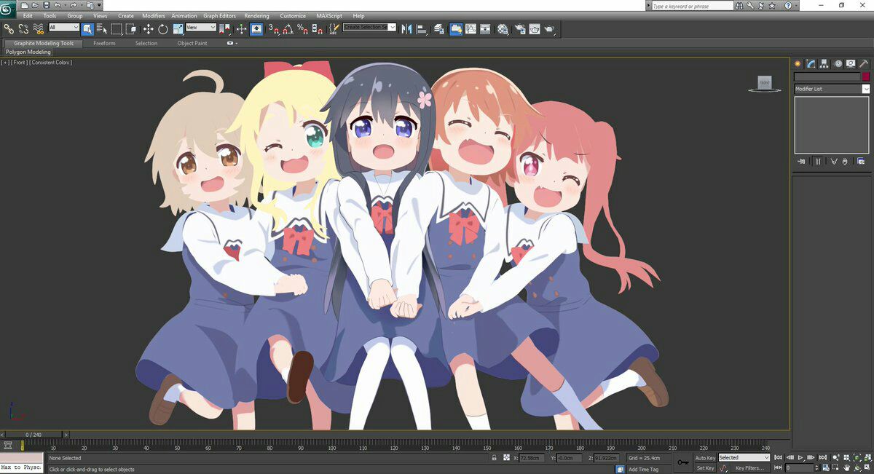The height and width of the screenshot is (474, 874).
Task: Click the large Set Keys key icon
Action: [683, 462]
